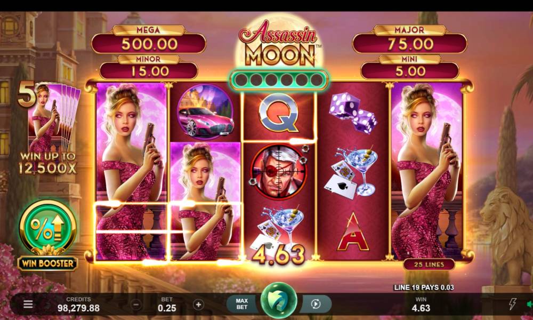Decrease bet with minus button
The height and width of the screenshot is (320, 533).
[136, 305]
